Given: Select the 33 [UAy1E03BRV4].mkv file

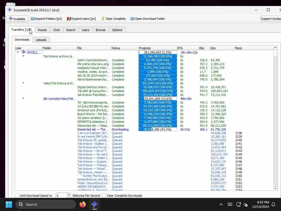Looking at the screenshot, I should click(x=93, y=106).
